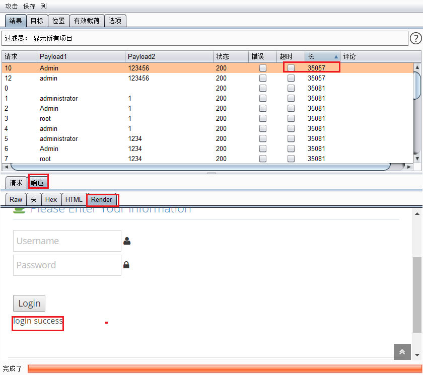423x375 pixels.
Task: Switch to the 选项 tab
Action: 115,21
